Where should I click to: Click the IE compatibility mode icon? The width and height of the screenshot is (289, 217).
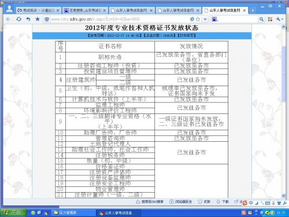click(x=192, y=19)
